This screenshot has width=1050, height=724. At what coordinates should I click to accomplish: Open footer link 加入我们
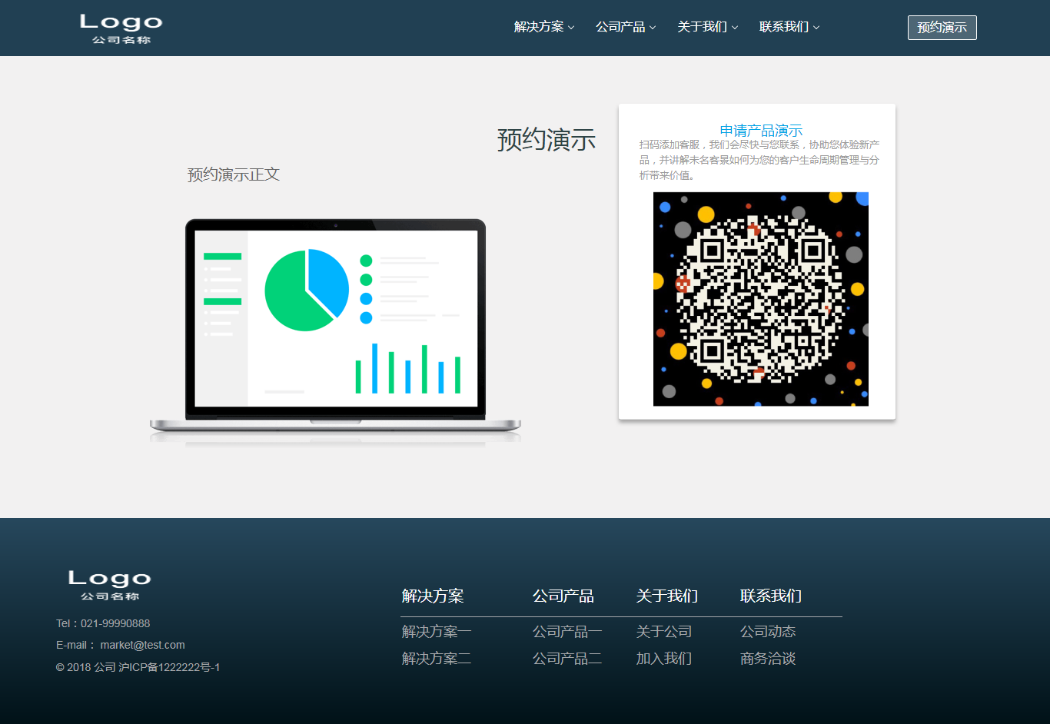(664, 659)
